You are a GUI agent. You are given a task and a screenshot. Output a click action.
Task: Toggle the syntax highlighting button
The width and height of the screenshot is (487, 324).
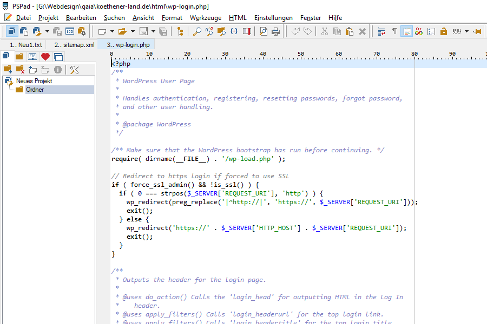pos(407,31)
